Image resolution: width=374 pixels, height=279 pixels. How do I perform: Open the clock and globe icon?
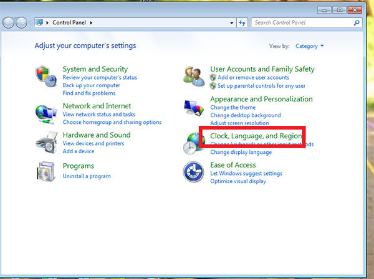[193, 144]
